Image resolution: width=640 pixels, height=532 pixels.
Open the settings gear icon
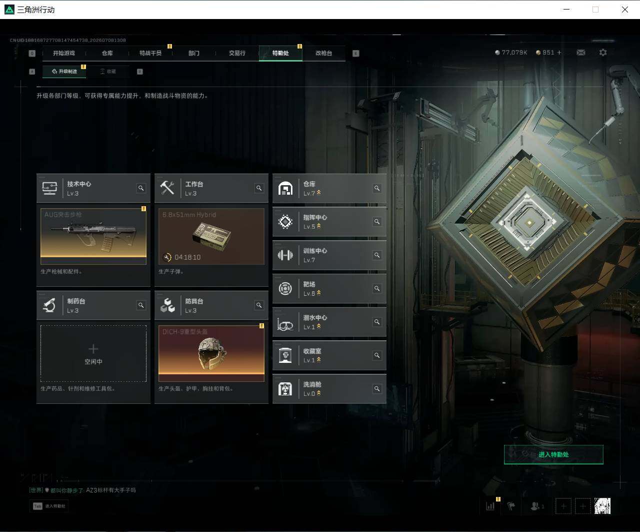tap(603, 53)
